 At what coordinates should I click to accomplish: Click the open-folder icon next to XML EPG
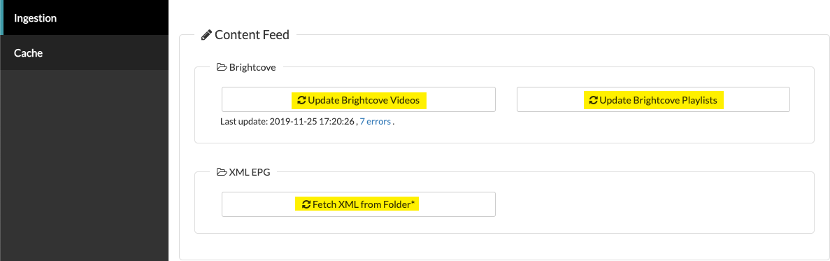222,172
